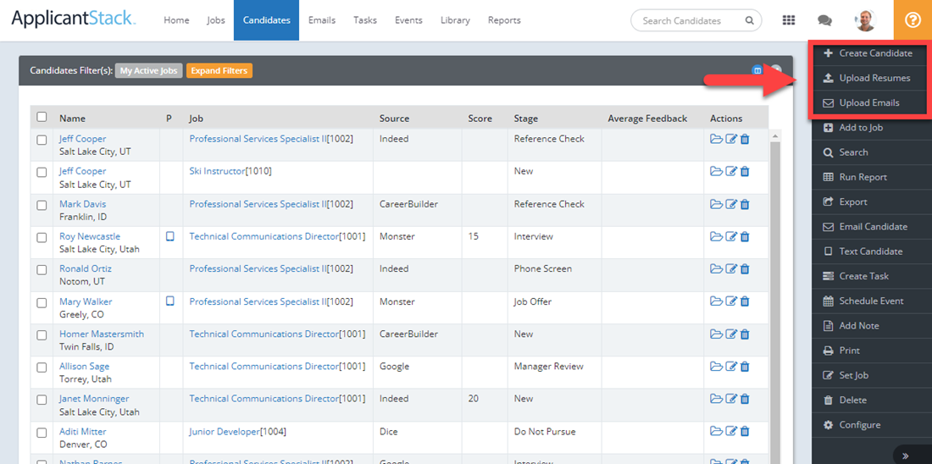Click the search magnifier icon in the search box

749,20
